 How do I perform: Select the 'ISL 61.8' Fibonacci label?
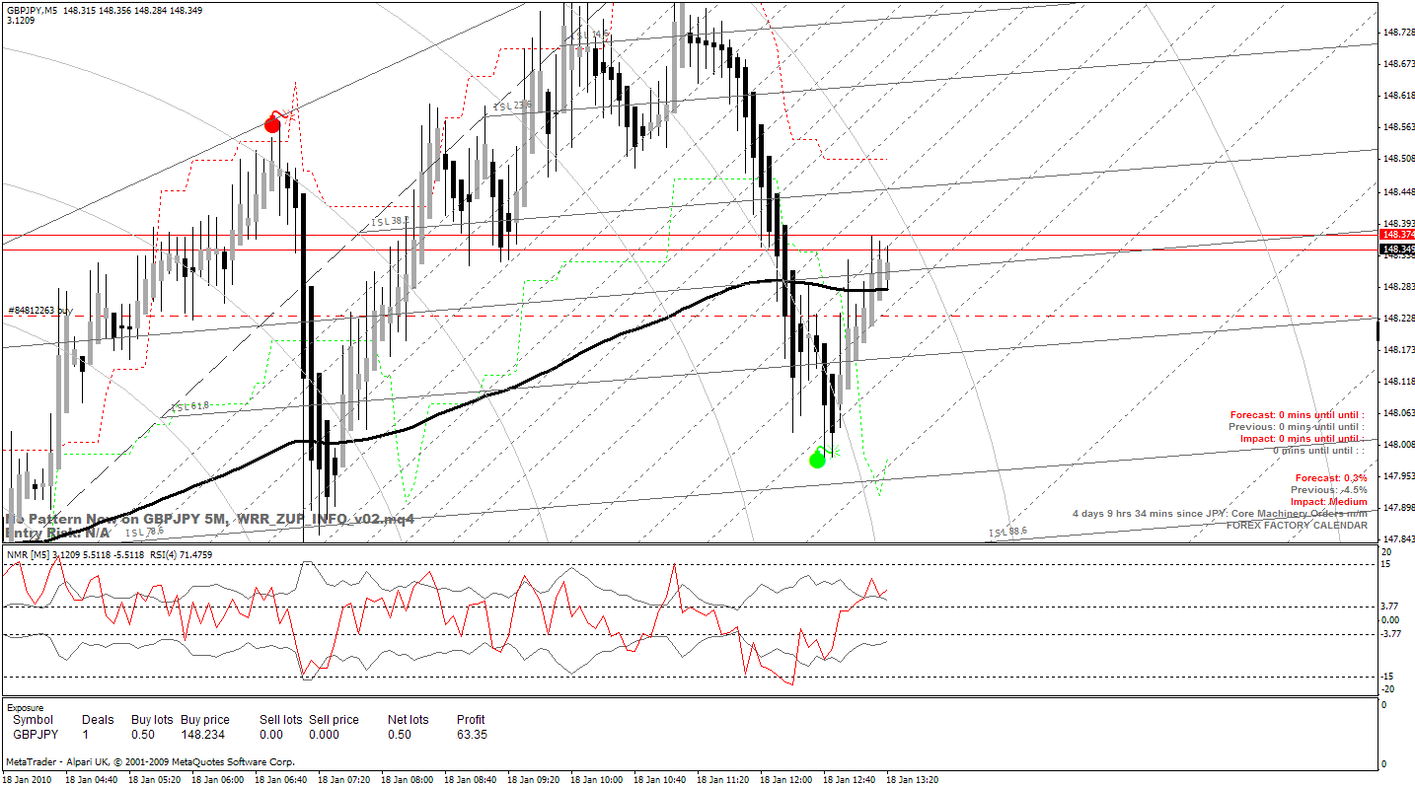190,406
